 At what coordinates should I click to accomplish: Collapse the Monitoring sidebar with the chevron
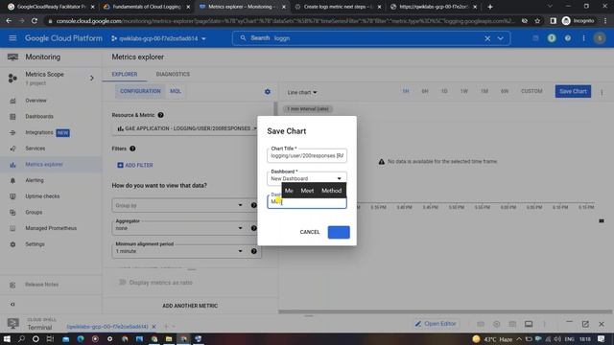click(x=12, y=304)
